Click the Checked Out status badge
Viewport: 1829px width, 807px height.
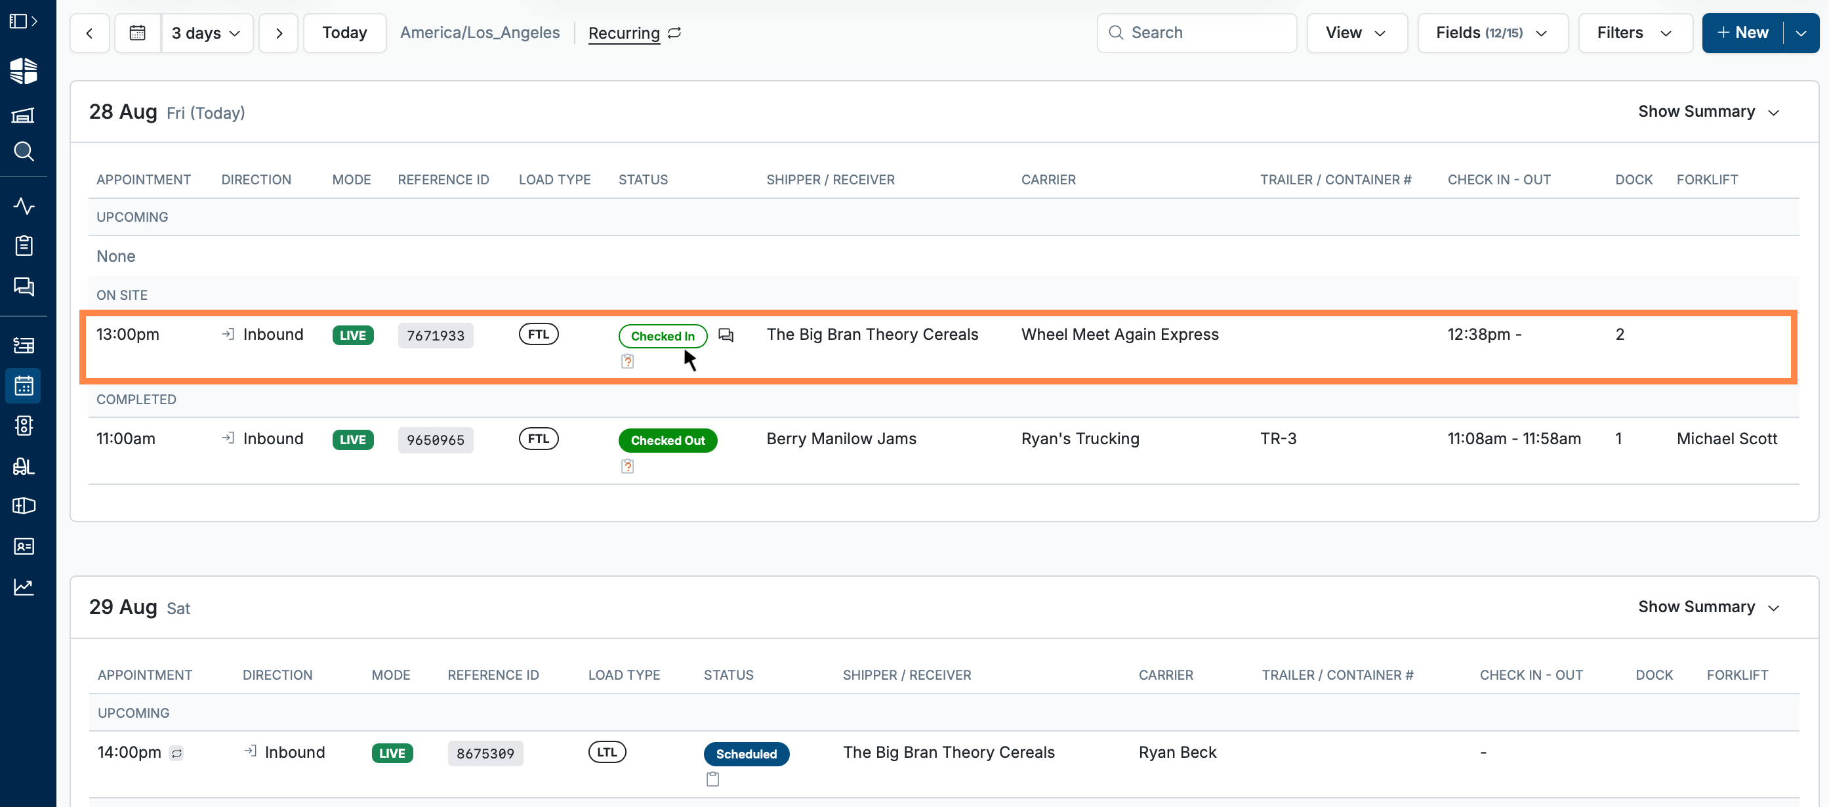667,440
